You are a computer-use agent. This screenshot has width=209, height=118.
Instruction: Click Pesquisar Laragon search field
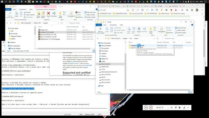click(81, 23)
